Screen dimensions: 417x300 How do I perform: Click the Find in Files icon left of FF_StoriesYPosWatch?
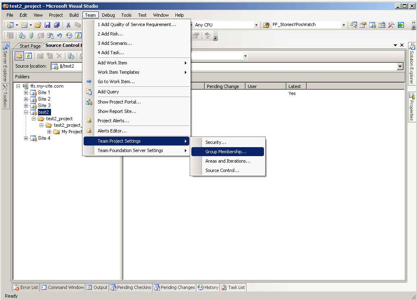pos(266,25)
